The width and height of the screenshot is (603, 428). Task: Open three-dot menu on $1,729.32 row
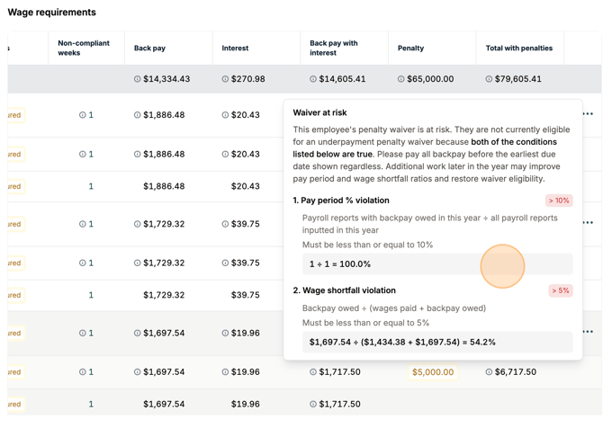(x=588, y=222)
